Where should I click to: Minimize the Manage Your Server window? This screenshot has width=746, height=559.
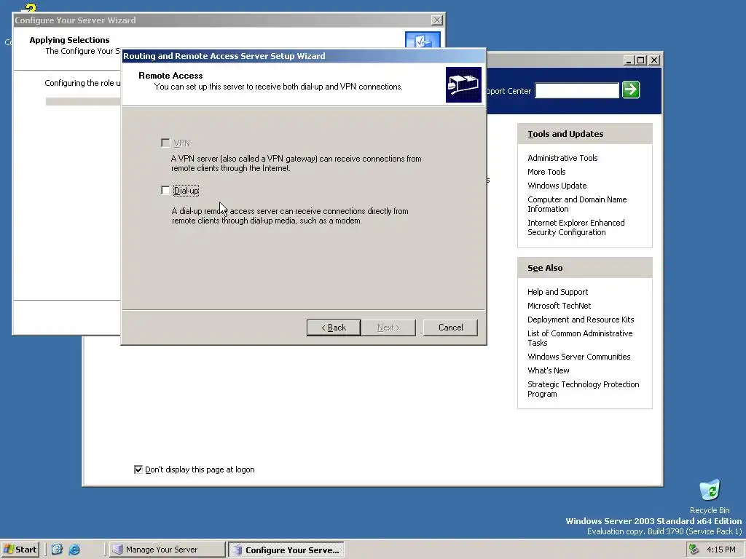pos(628,60)
